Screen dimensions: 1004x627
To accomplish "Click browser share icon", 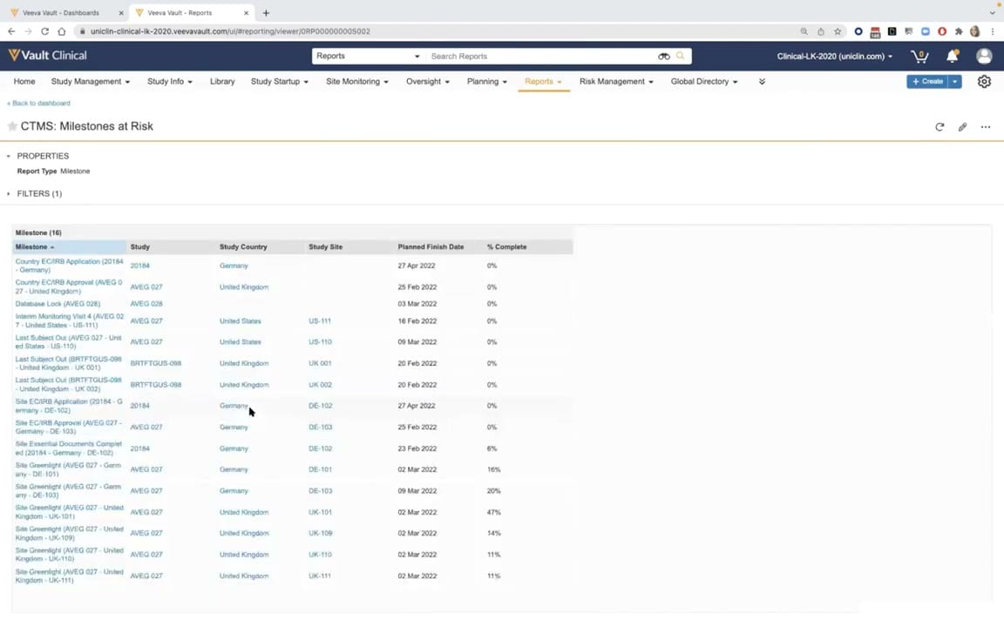I will pos(821,31).
